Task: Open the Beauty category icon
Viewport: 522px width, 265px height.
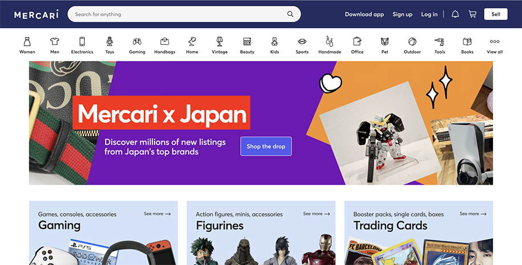Action: (247, 42)
